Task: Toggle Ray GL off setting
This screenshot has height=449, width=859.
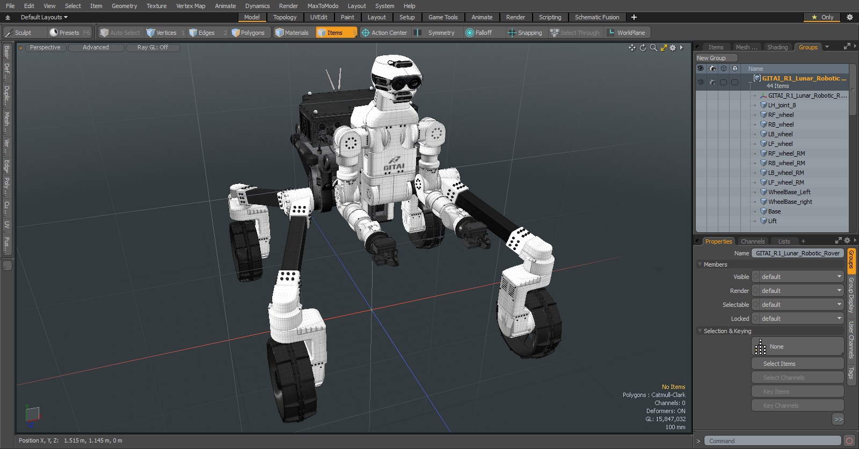Action: click(x=152, y=48)
